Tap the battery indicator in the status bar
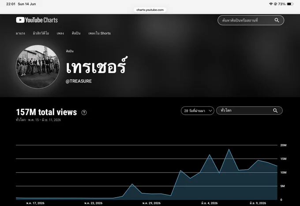Screen dimensions: 300x206 [x=290, y=4]
